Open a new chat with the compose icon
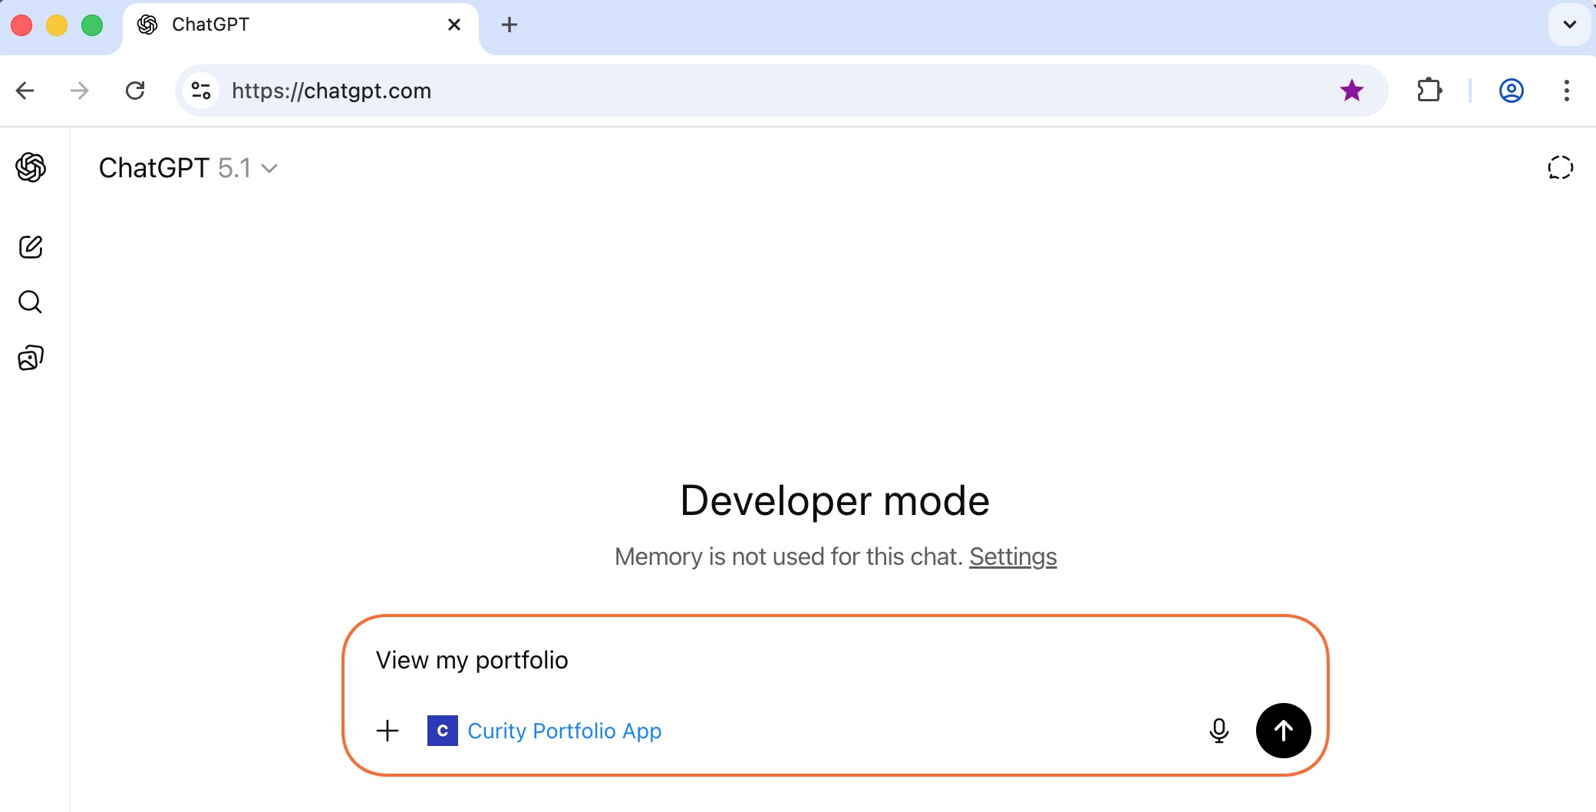 click(x=30, y=247)
